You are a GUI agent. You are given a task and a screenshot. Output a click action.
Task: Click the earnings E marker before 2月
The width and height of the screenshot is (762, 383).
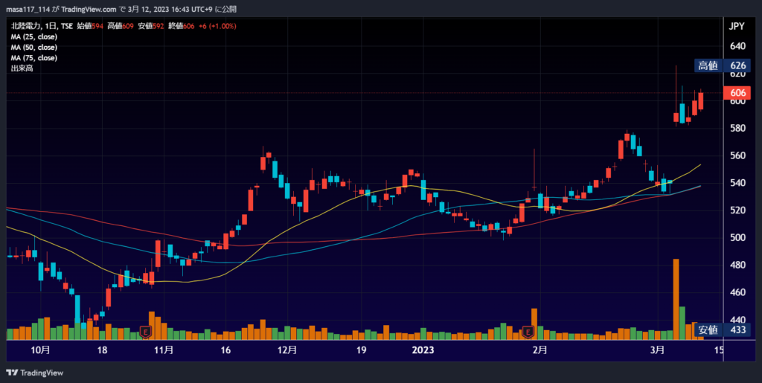tap(528, 332)
